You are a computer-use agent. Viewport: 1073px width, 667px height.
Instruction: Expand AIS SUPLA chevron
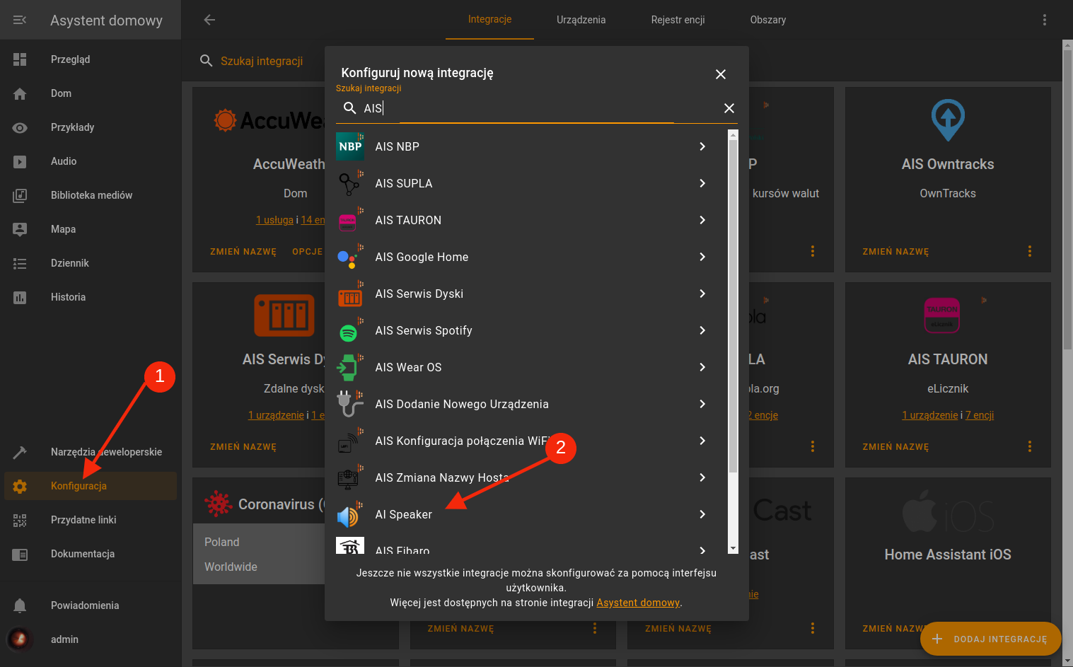tap(702, 183)
